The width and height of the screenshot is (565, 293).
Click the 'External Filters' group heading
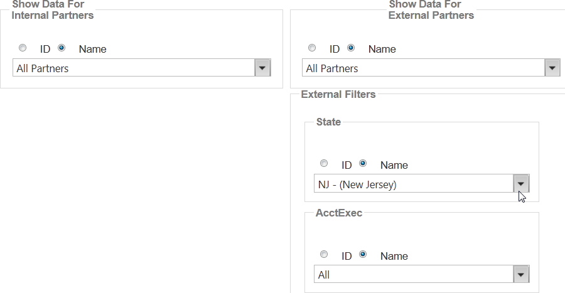pyautogui.click(x=338, y=95)
